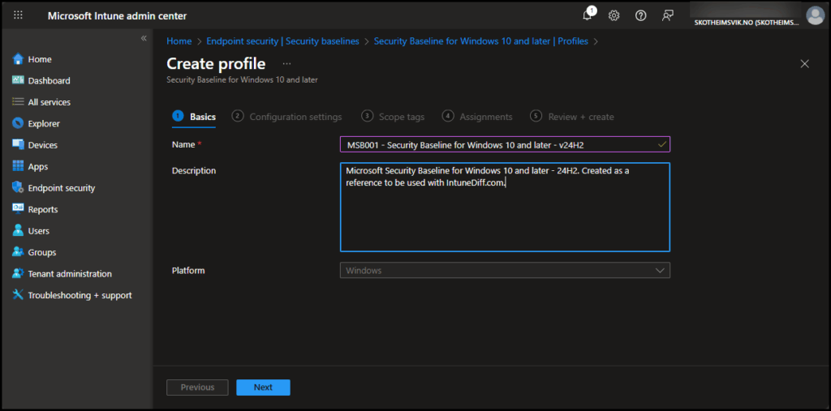Open the account avatar menu

click(815, 15)
